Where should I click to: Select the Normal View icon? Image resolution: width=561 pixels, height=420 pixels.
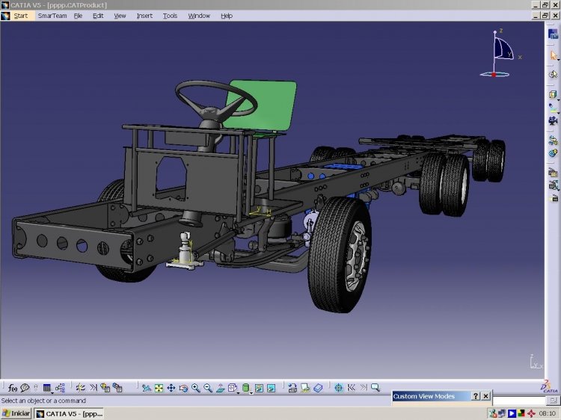pos(221,388)
